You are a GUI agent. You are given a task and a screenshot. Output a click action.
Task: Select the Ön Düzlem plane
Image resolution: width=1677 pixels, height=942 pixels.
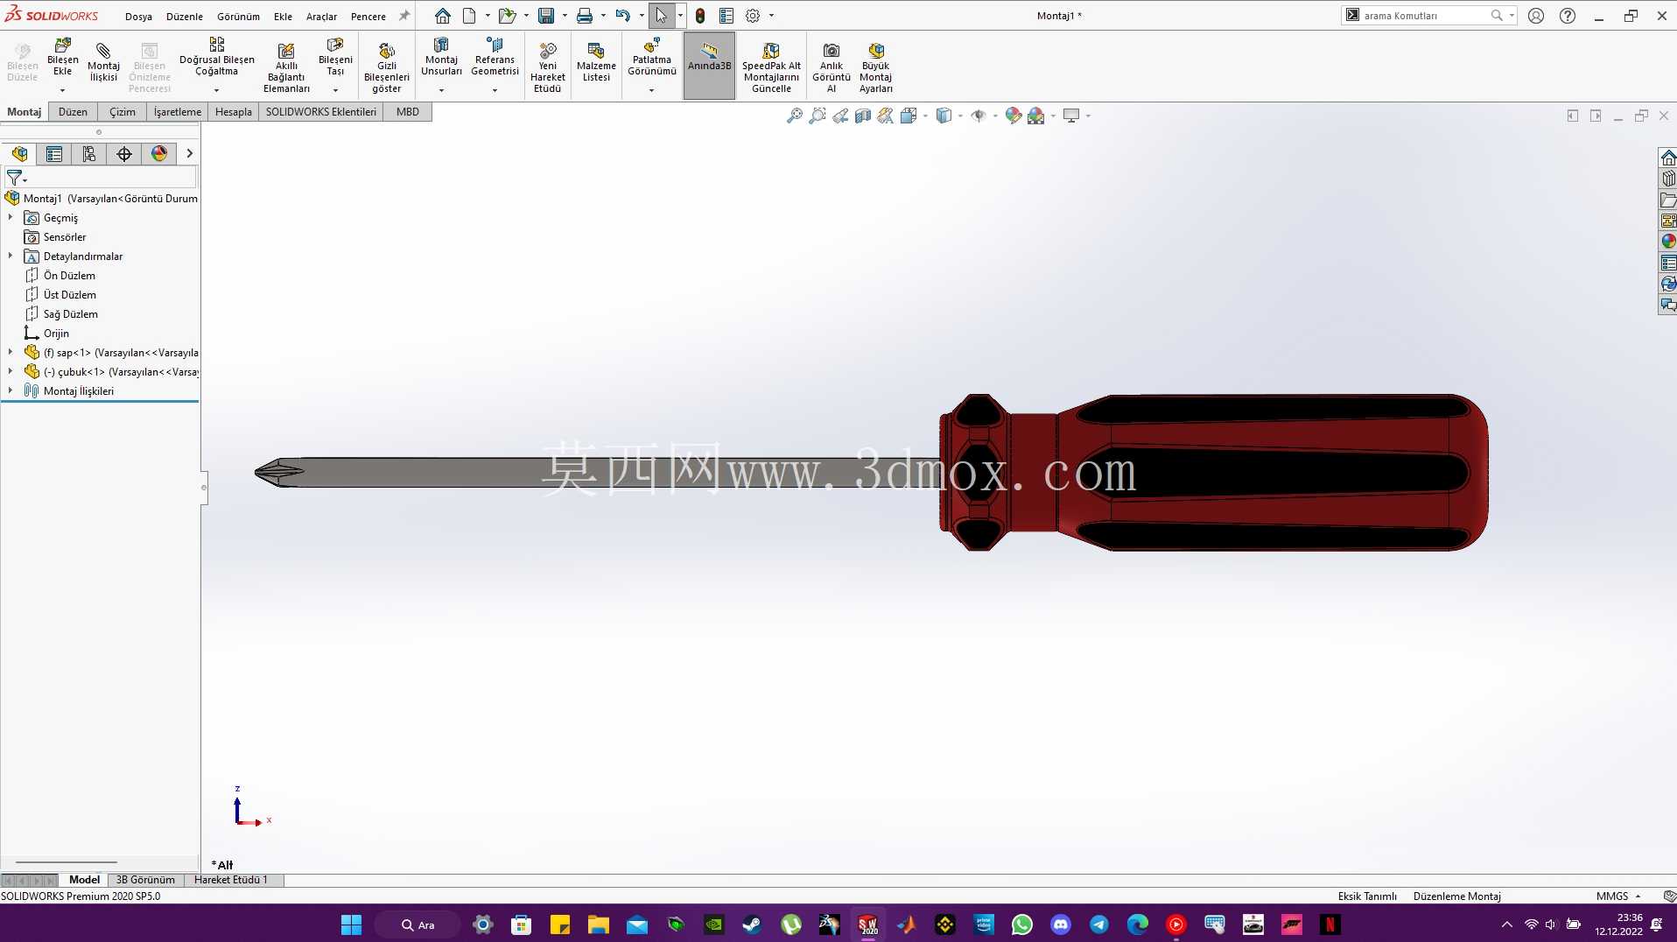click(x=69, y=276)
